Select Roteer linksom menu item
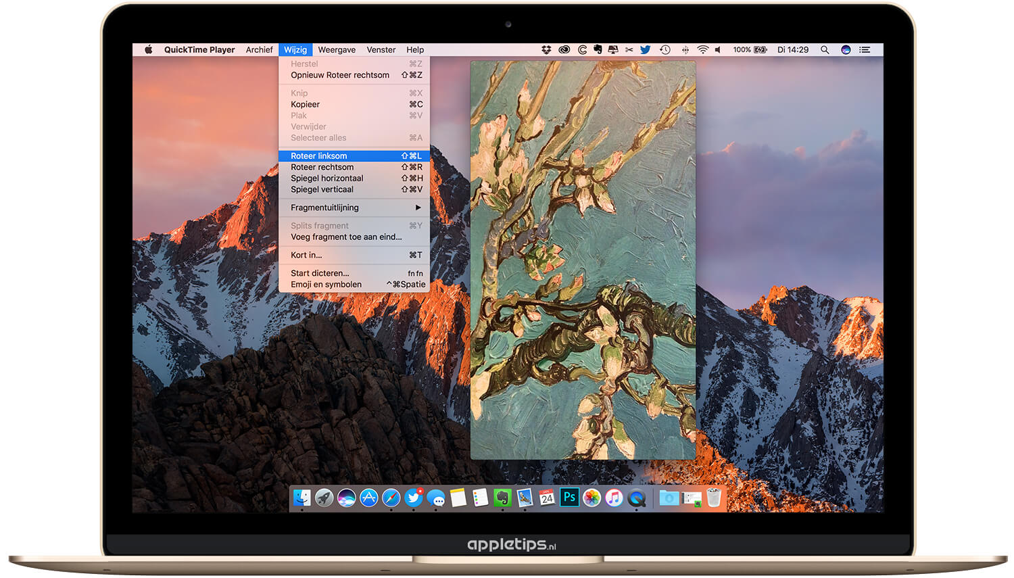Screen dimensions: 1014x578 pos(354,155)
